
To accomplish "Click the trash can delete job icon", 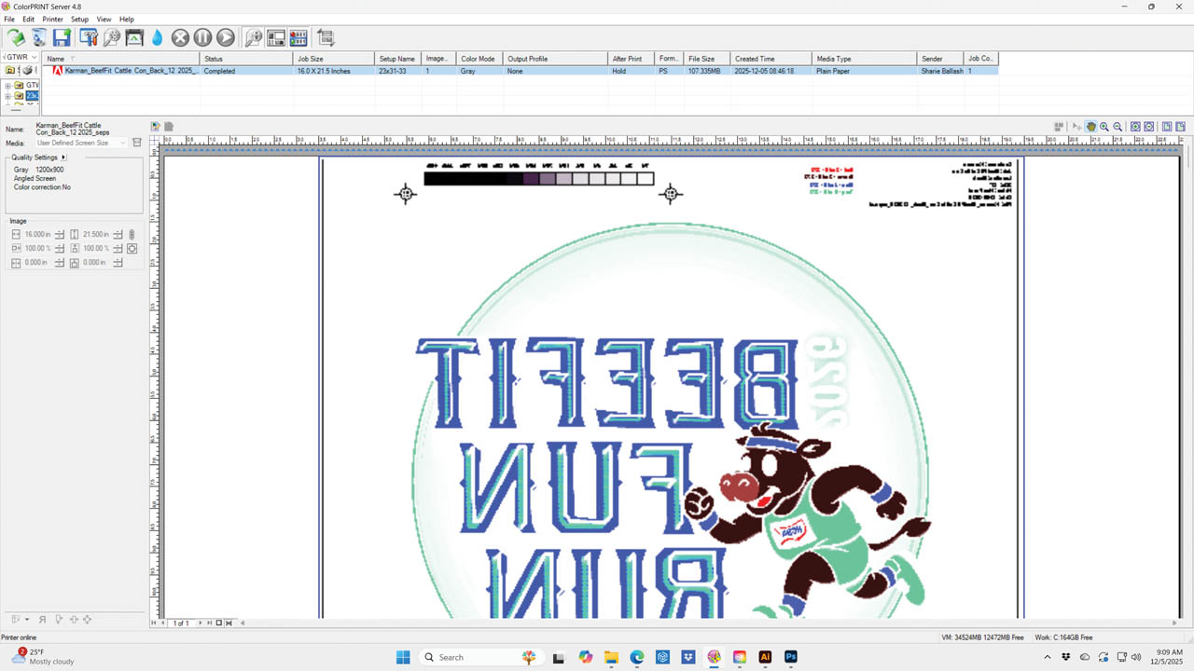I will 38,37.
